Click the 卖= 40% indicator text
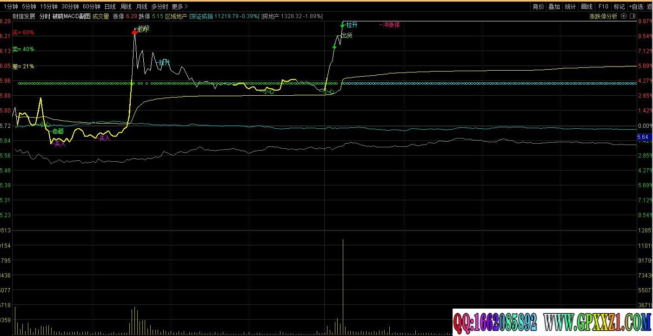This screenshot has width=653, height=336. (23, 49)
